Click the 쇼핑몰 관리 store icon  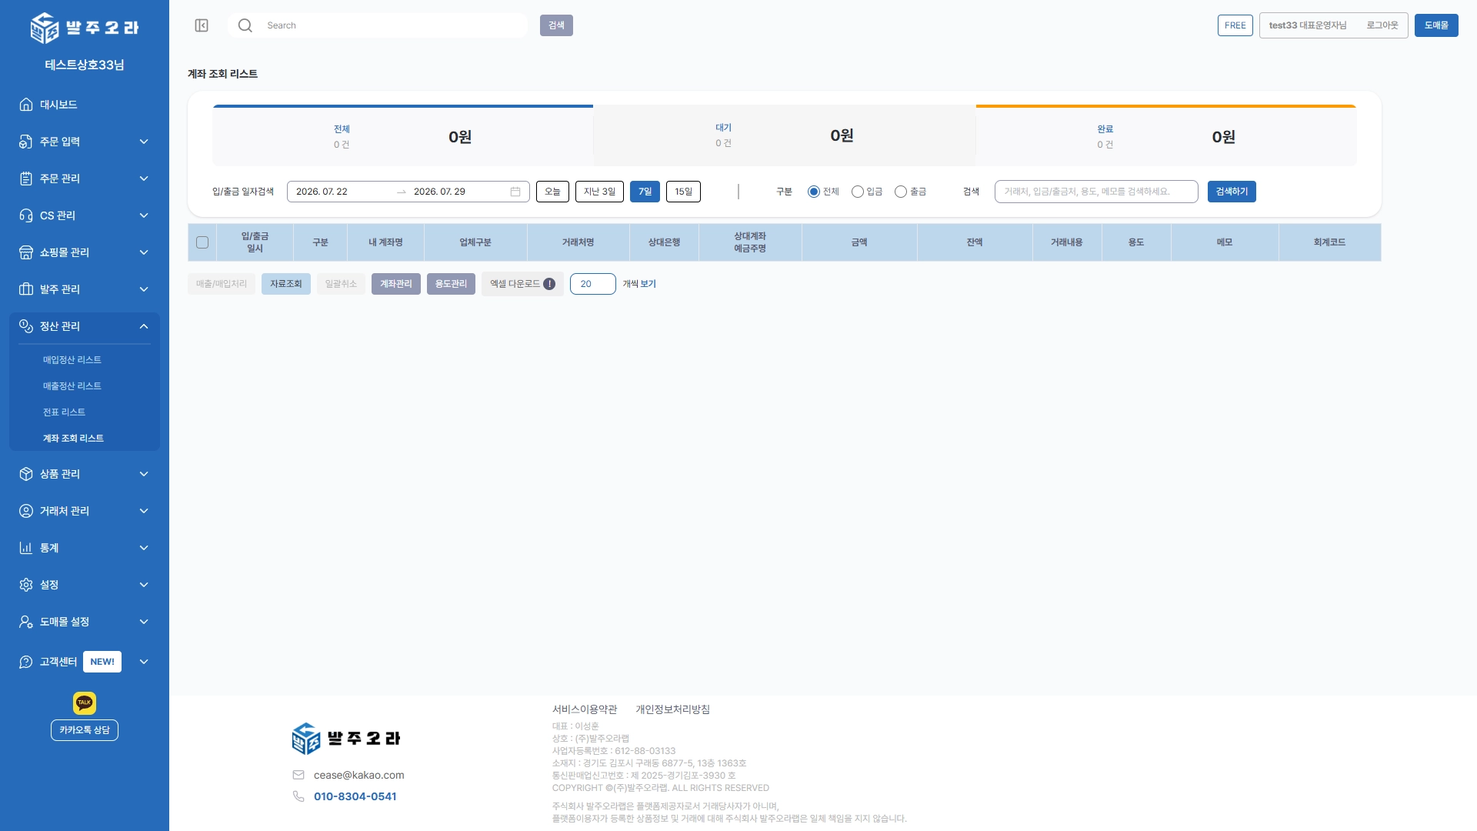pyautogui.click(x=26, y=252)
